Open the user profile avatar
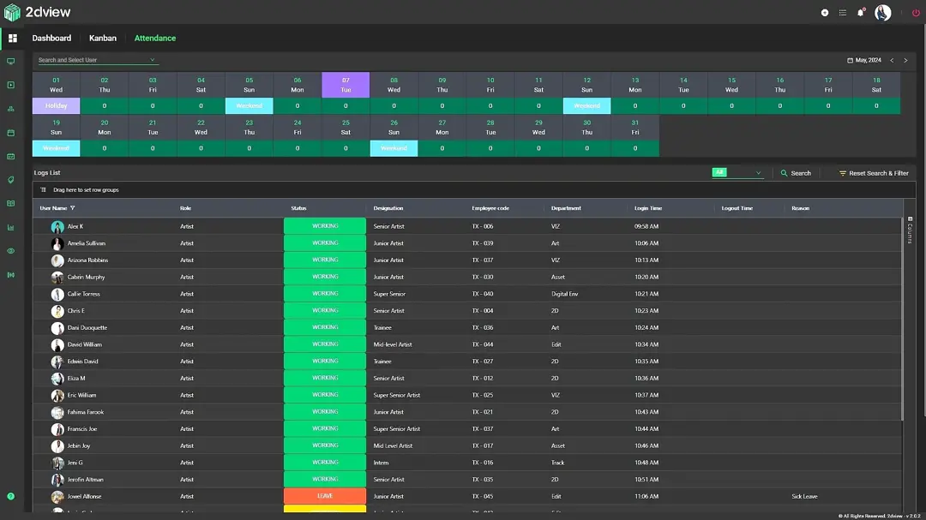This screenshot has height=520, width=926. (x=883, y=12)
